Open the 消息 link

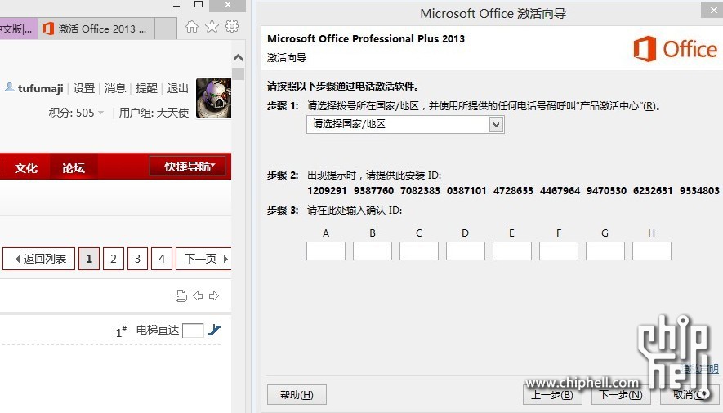click(x=115, y=88)
